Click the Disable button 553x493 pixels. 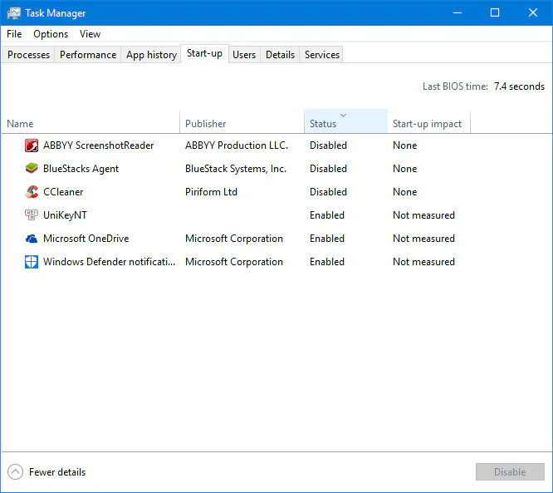pos(510,472)
